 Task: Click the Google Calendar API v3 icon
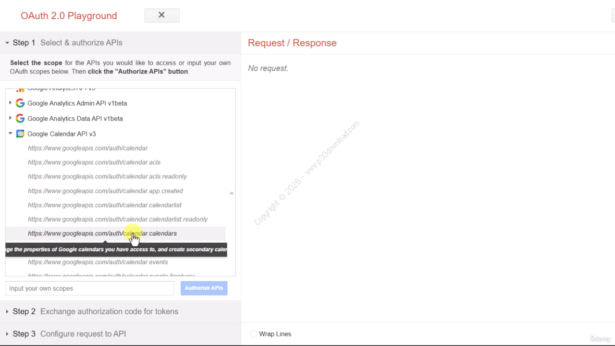tap(20, 134)
